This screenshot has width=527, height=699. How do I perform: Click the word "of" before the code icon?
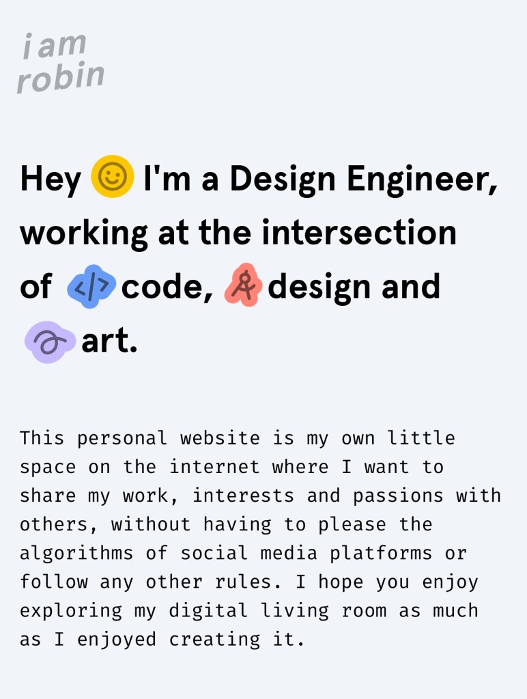tap(35, 287)
